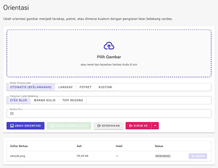Click Pilih Gambar to upload

[x=109, y=57]
